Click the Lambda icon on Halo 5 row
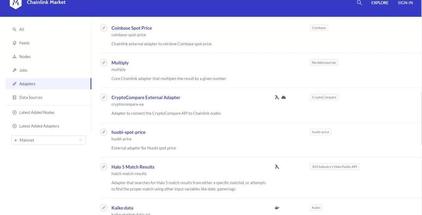 coord(277,167)
